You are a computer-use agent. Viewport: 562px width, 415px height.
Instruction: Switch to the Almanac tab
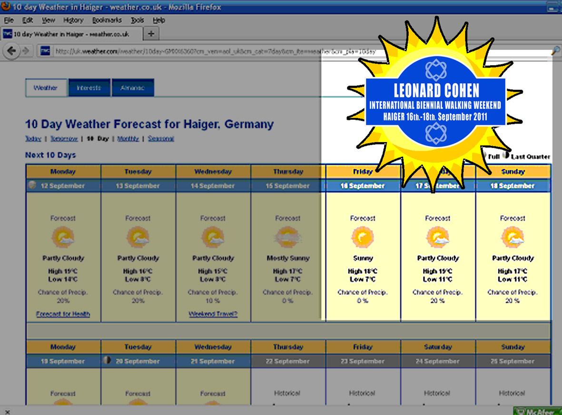[x=133, y=88]
